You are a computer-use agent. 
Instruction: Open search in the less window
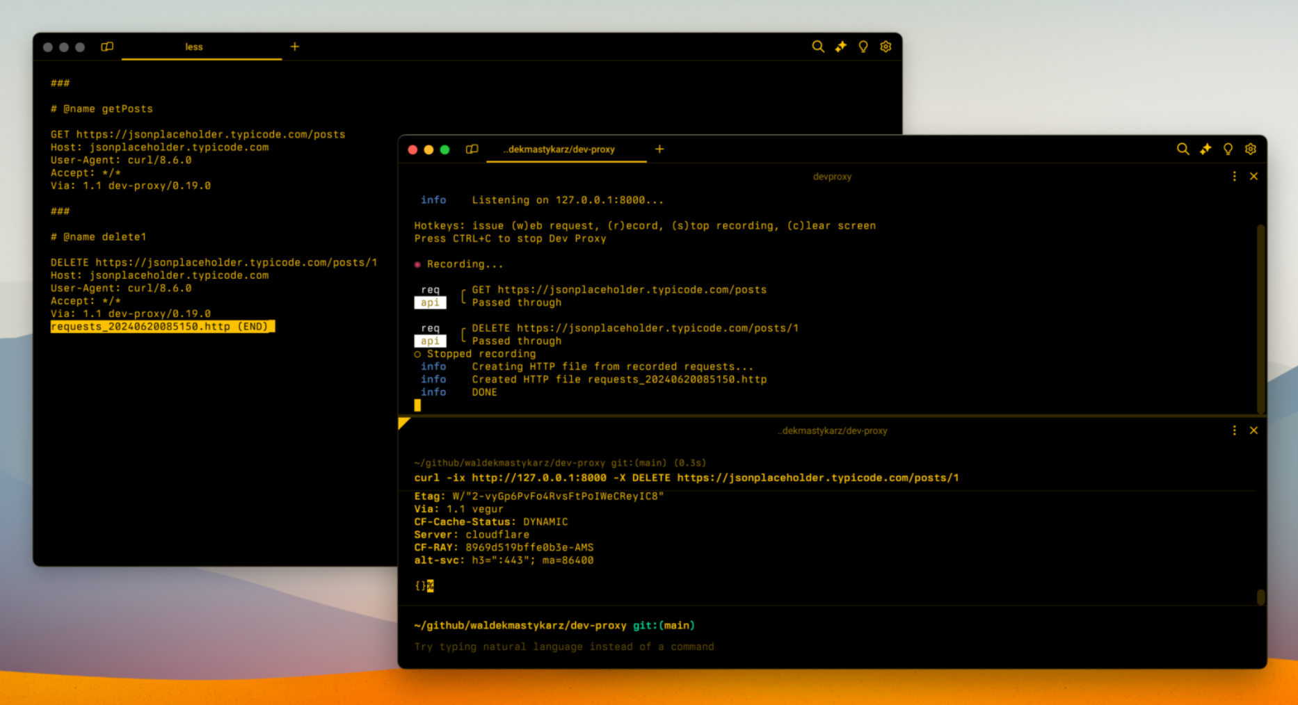[x=818, y=47]
